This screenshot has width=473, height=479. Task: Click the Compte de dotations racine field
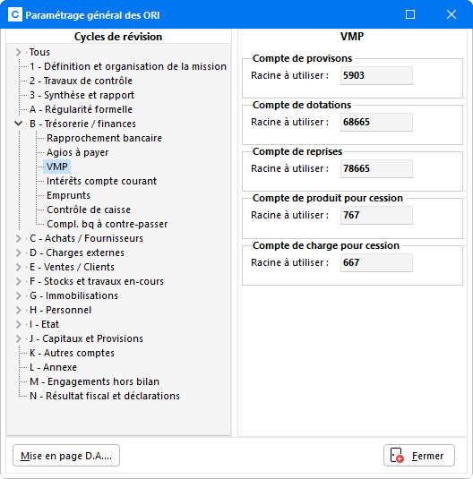(376, 122)
